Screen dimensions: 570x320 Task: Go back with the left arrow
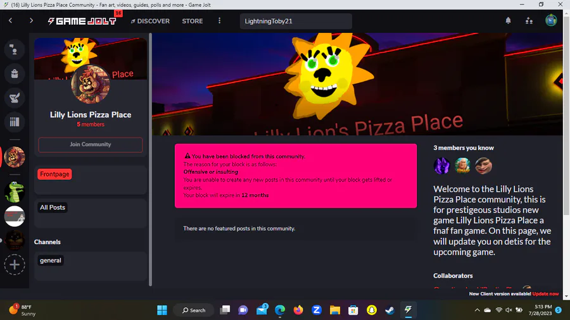point(11,21)
